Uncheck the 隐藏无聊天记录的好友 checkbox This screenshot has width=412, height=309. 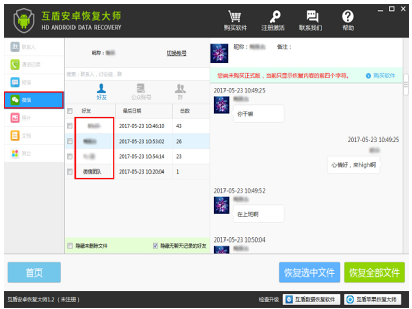pyautogui.click(x=155, y=246)
